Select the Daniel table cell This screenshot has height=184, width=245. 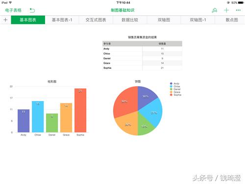click(122, 58)
